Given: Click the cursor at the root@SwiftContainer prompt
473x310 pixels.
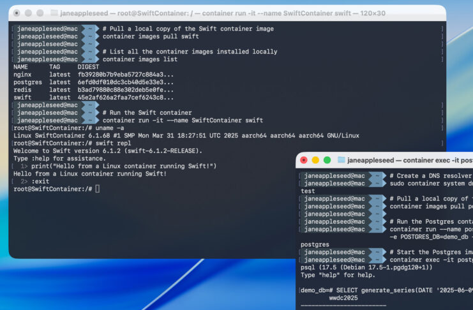Looking at the screenshot, I should (x=98, y=189).
